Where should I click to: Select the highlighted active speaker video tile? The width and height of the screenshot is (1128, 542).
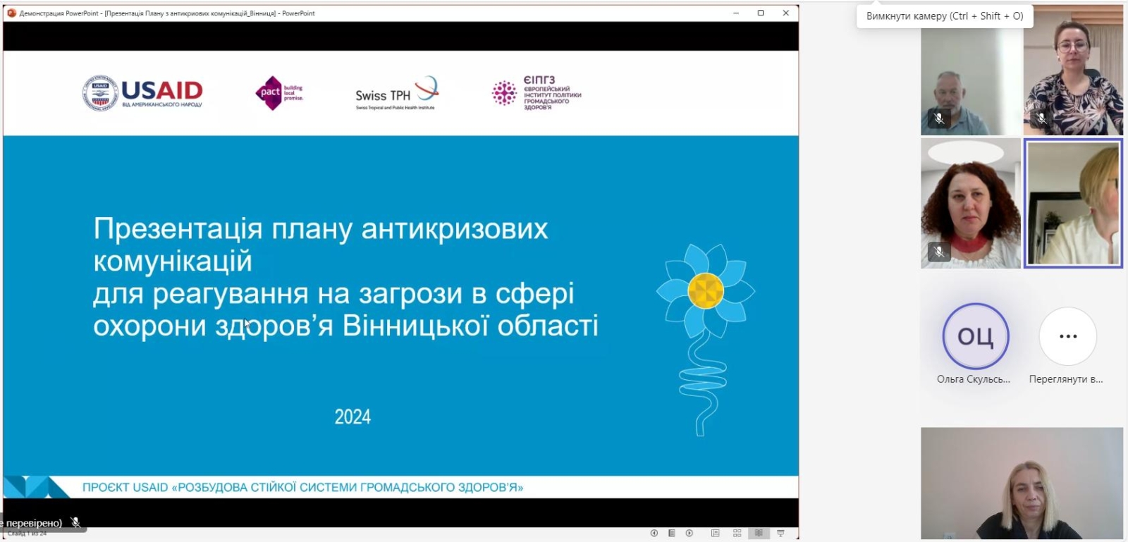(x=1073, y=204)
